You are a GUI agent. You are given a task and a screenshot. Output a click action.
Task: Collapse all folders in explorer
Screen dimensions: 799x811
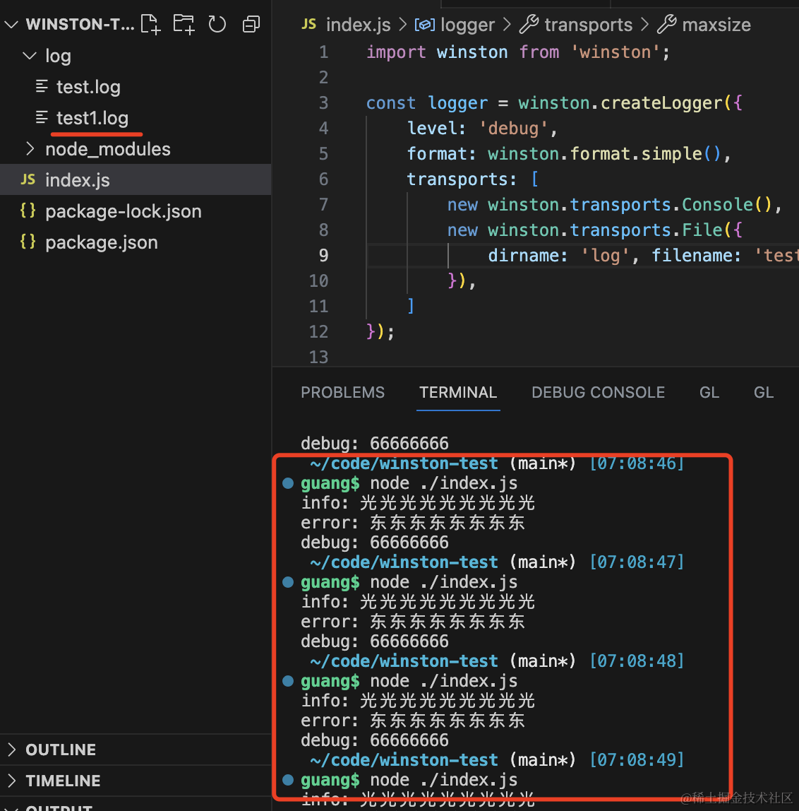click(x=251, y=25)
